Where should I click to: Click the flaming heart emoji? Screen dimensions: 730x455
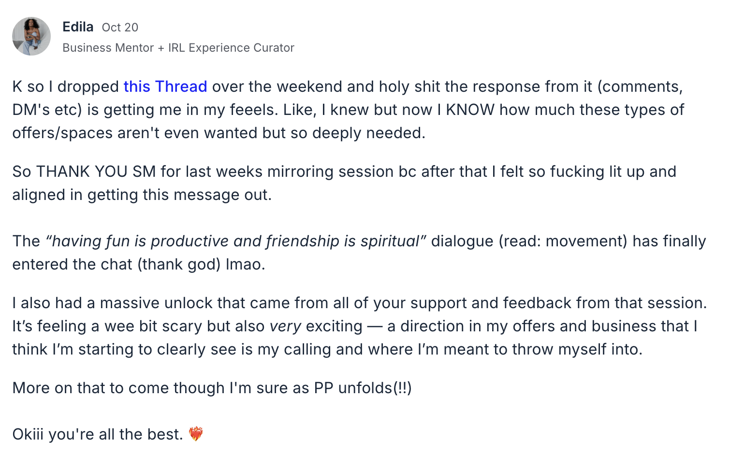pos(196,434)
